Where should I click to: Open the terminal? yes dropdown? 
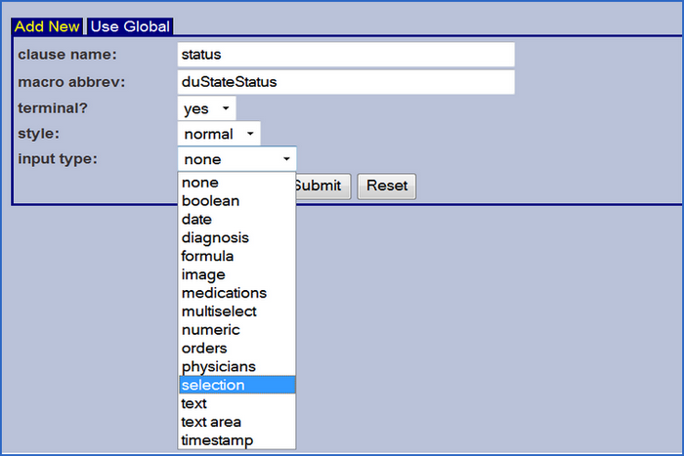(207, 108)
